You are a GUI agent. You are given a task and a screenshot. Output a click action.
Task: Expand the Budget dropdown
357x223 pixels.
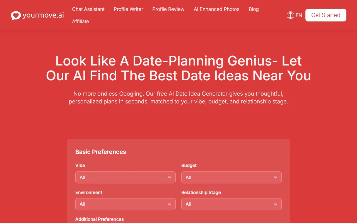pos(231,177)
